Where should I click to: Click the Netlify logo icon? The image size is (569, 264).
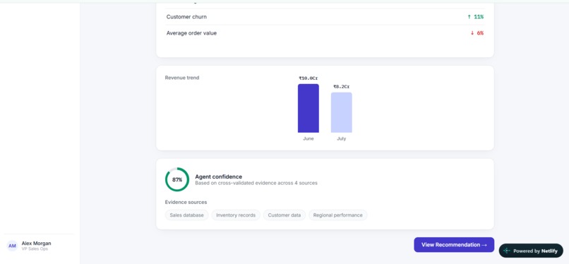click(x=507, y=251)
